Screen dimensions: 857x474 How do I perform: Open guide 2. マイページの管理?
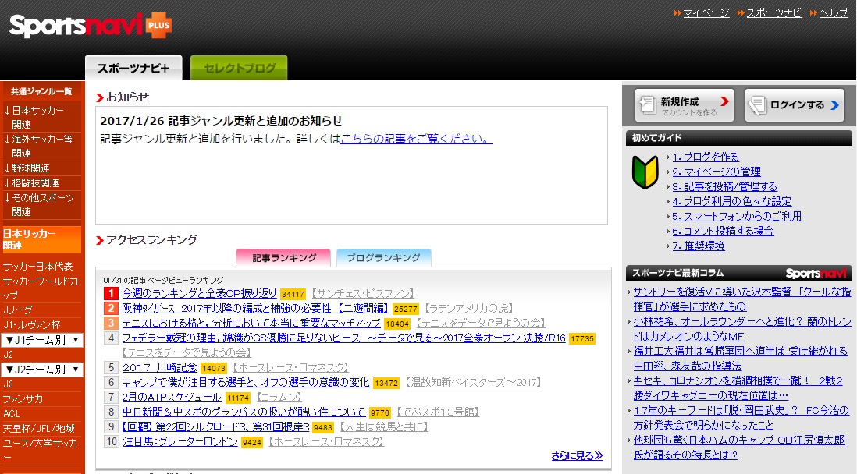point(717,172)
